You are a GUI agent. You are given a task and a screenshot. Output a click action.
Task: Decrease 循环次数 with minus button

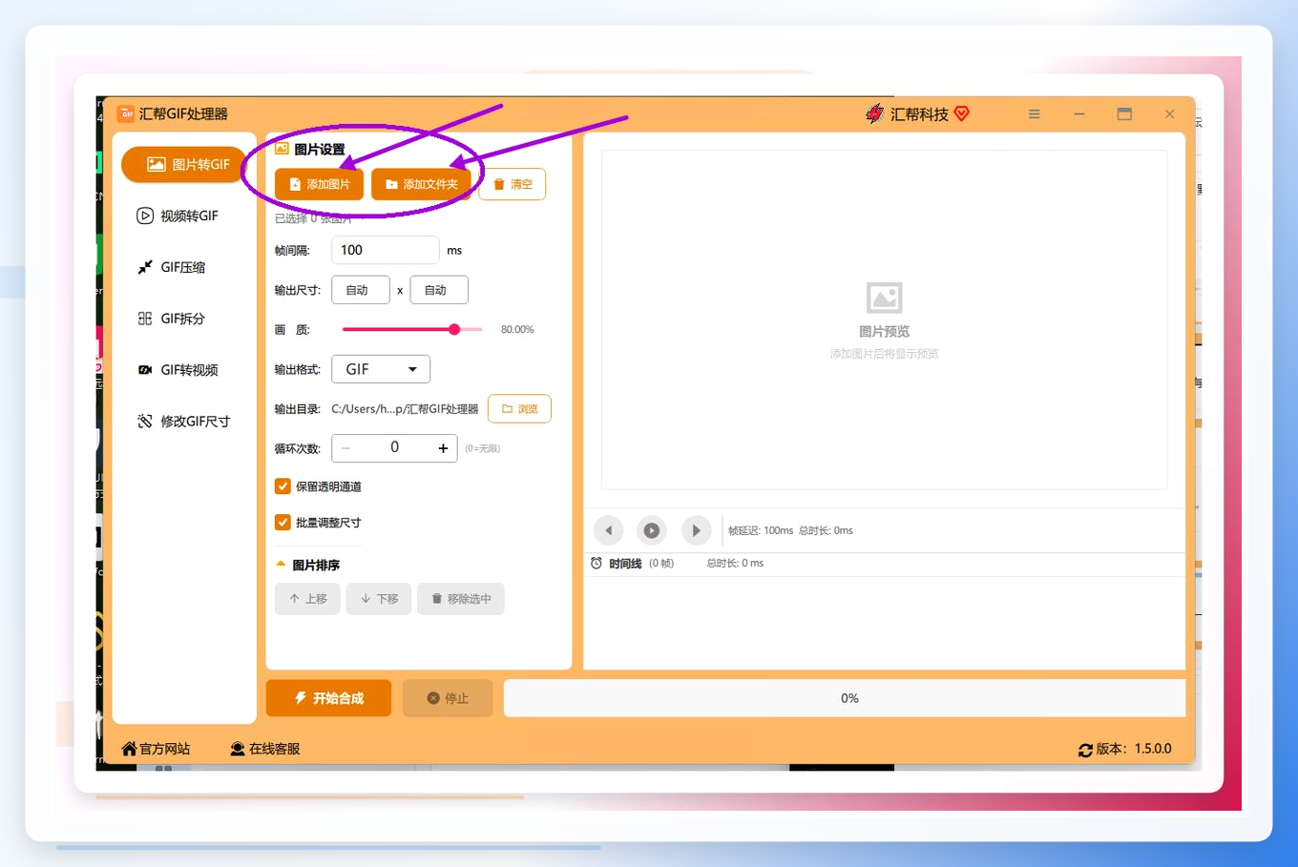tap(345, 448)
